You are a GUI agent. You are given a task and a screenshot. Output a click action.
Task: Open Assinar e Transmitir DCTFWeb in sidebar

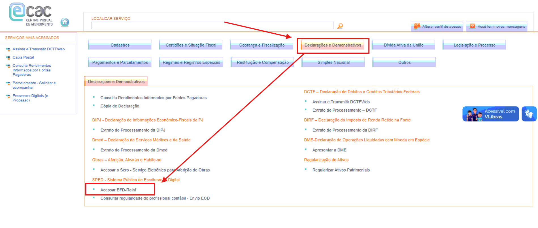click(39, 49)
